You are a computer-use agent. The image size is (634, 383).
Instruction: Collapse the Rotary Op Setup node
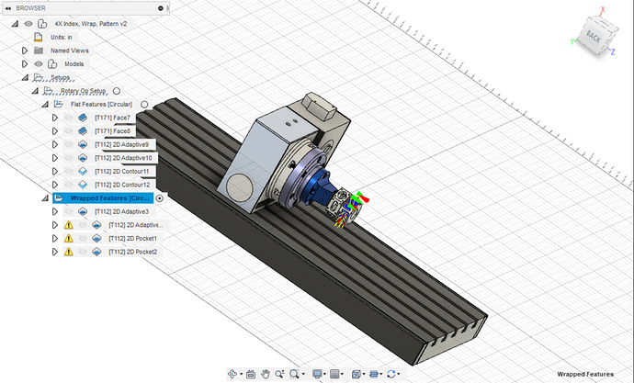pos(35,91)
